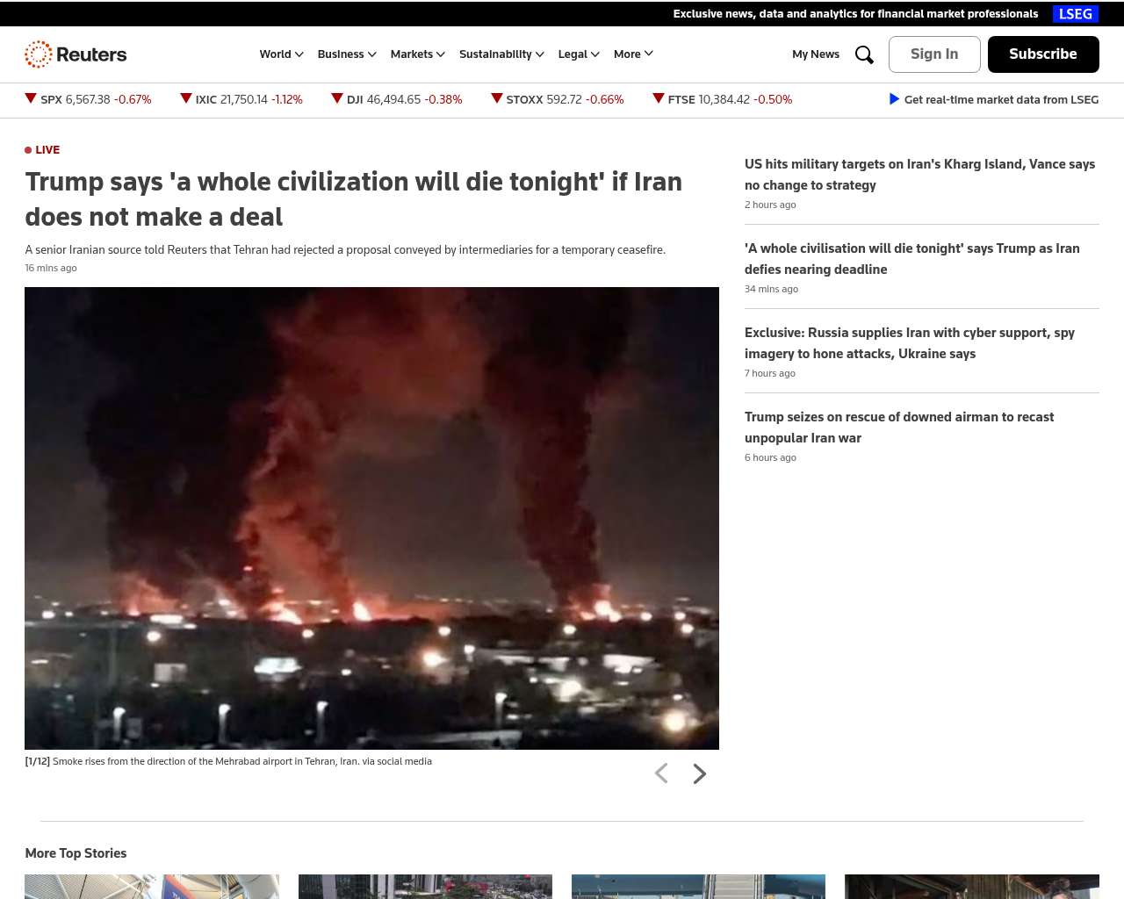
Task: Click the '[1/12]' photo caption text
Action: pos(228,762)
